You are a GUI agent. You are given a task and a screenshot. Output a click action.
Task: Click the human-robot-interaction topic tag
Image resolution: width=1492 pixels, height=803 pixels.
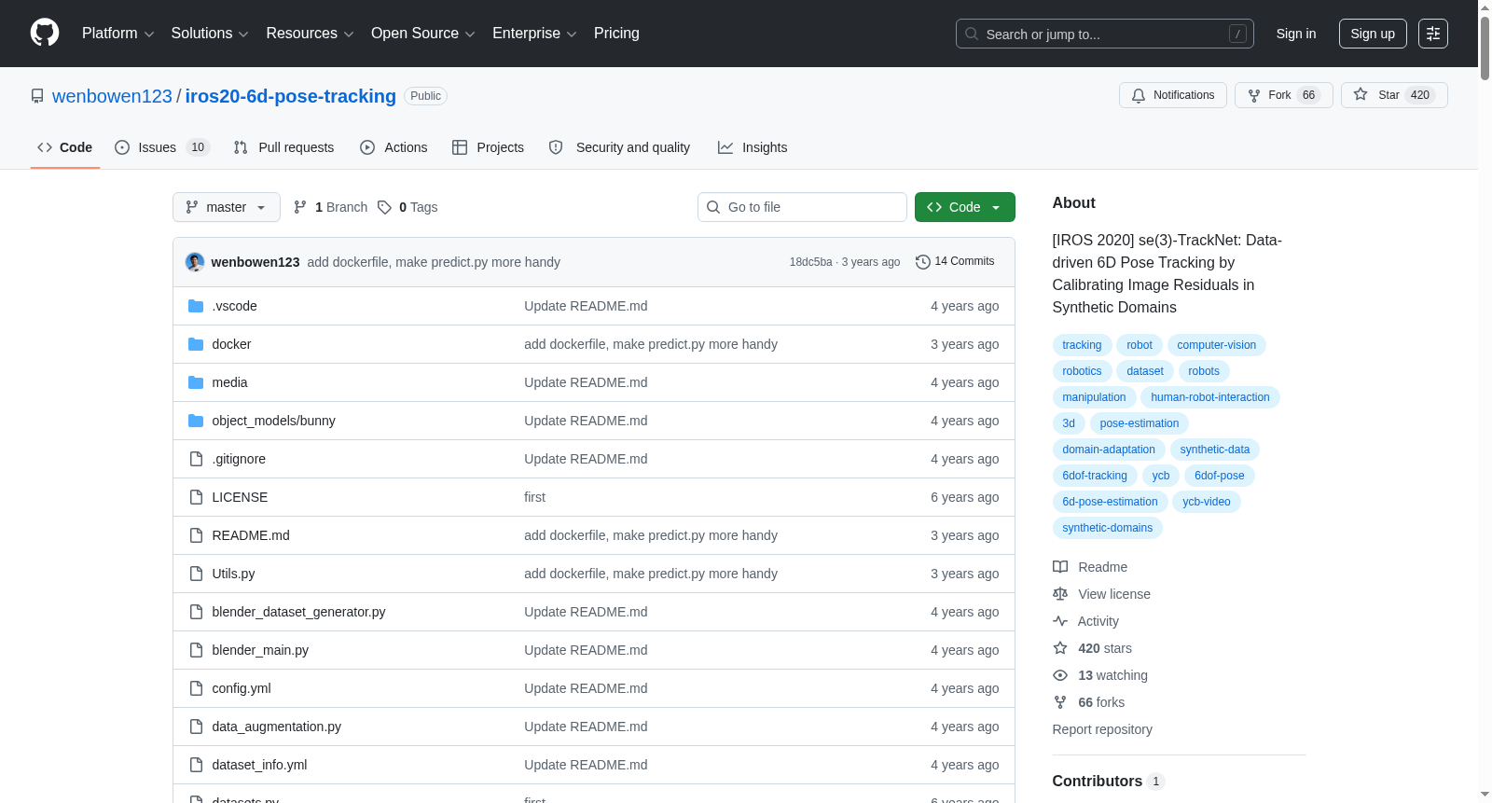click(x=1210, y=397)
